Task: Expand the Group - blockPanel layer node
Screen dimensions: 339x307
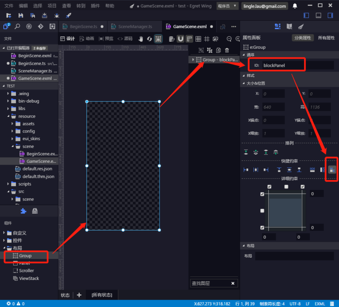Action: (193, 60)
